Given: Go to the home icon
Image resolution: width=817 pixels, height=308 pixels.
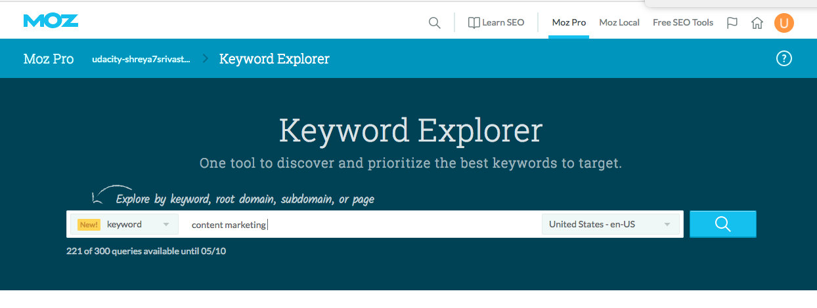Looking at the screenshot, I should pos(757,23).
